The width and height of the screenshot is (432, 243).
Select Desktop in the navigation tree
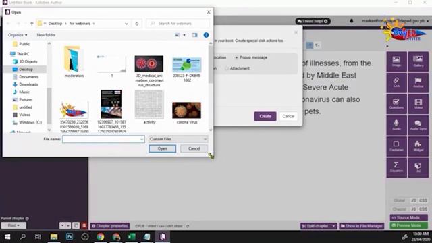pyautogui.click(x=26, y=69)
